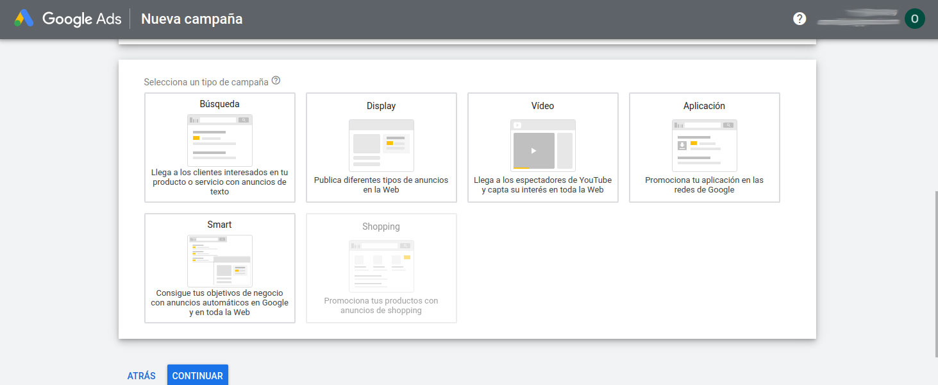Select the Búsqueda campaign type title

click(x=220, y=104)
